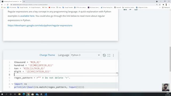This screenshot has width=171, height=96.
Task: Collapse the fold arrow at line 8
Action: [13, 84]
